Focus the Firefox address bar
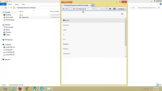 [79, 9]
